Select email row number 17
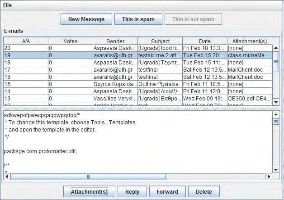This screenshot has width=284, height=200. (x=137, y=70)
